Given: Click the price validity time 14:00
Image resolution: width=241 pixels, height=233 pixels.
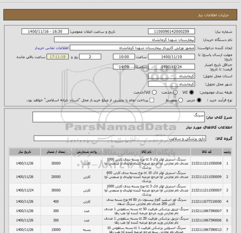Looking at the screenshot, I should click(124, 67).
